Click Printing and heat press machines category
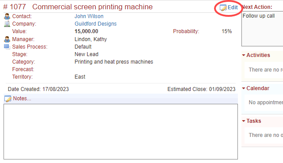The height and width of the screenshot is (163, 283). (114, 62)
